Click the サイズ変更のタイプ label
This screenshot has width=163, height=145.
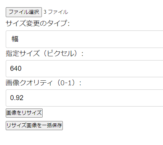coord(38,23)
